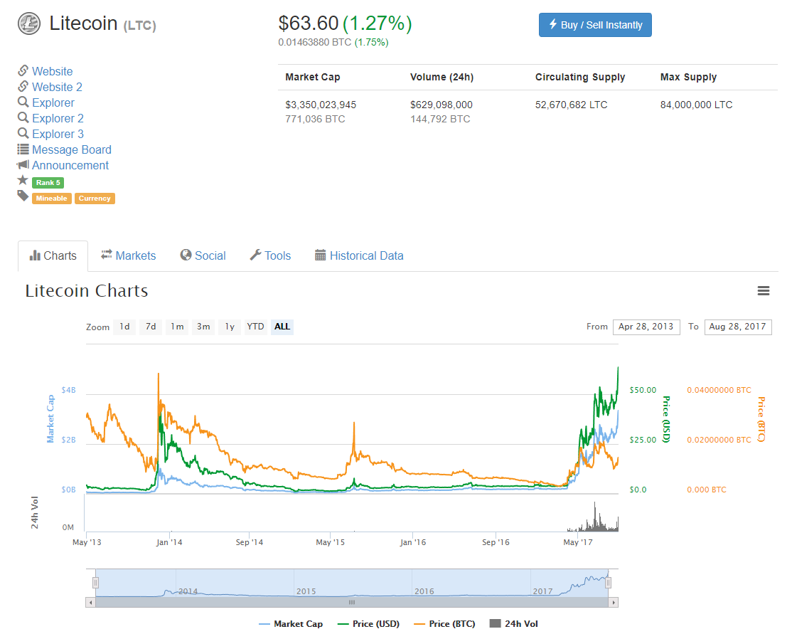Screen dimensions: 792x634
Task: Click the Market Cap column header
Action: (x=313, y=77)
